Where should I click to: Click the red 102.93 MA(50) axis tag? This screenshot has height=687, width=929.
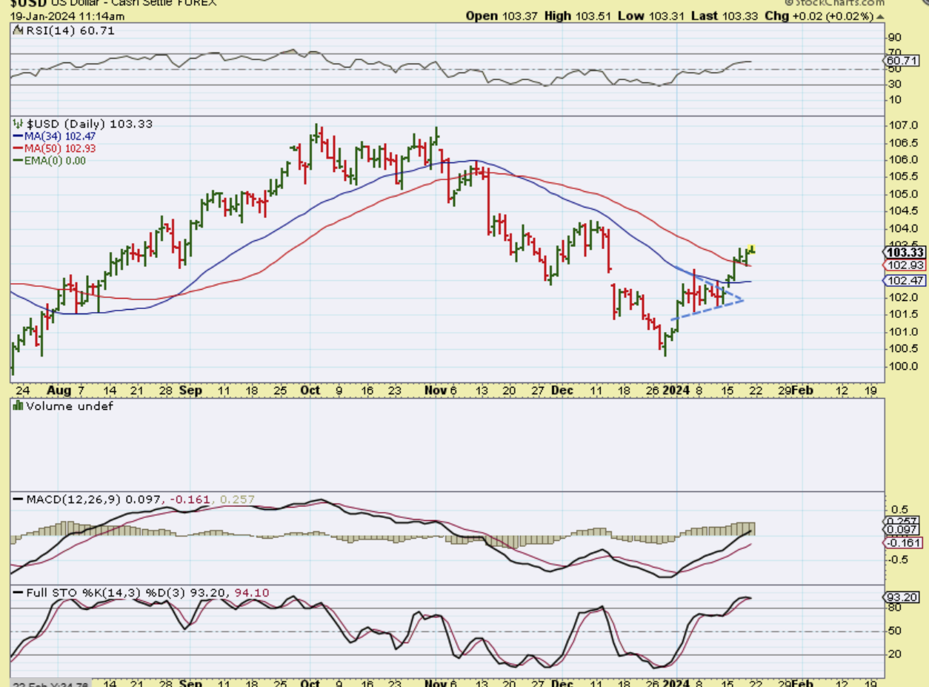pos(902,265)
